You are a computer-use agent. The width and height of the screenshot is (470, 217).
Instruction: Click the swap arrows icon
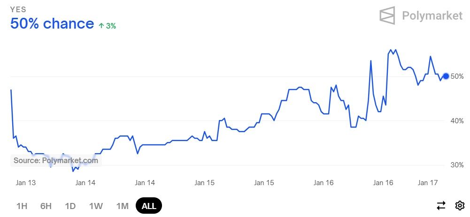[x=441, y=206]
